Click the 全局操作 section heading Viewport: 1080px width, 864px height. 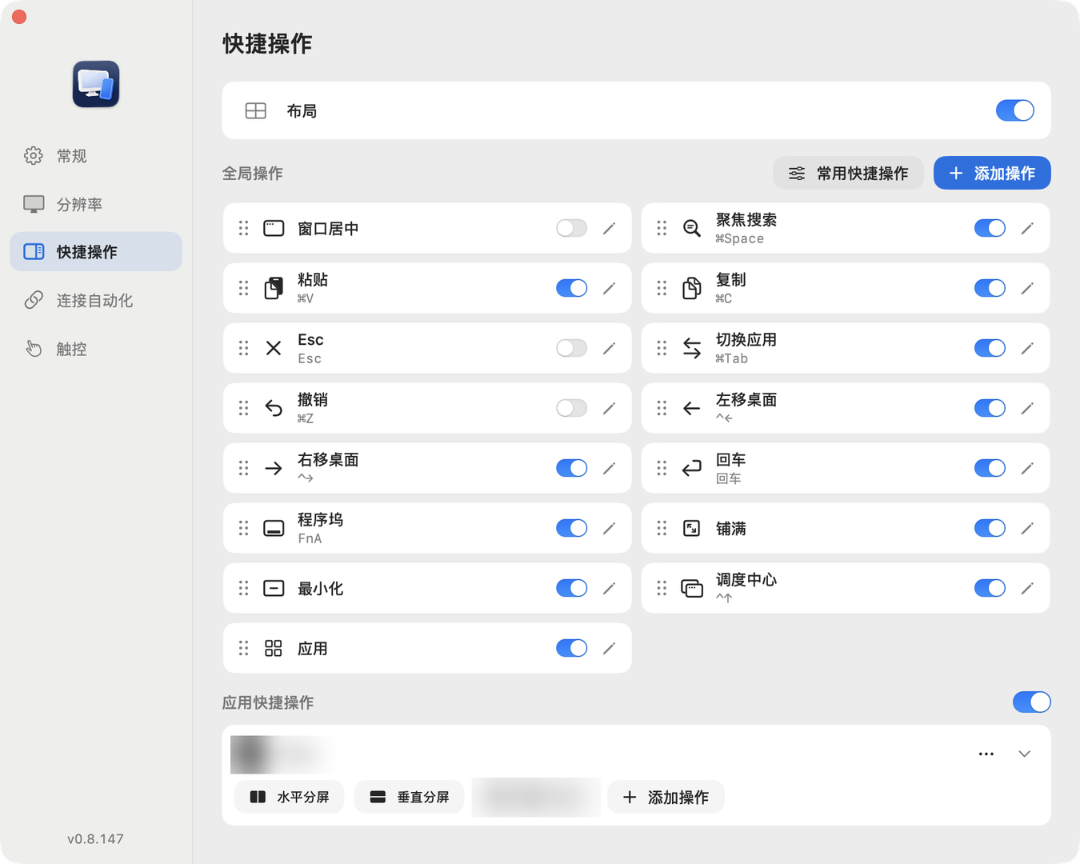pyautogui.click(x=253, y=173)
